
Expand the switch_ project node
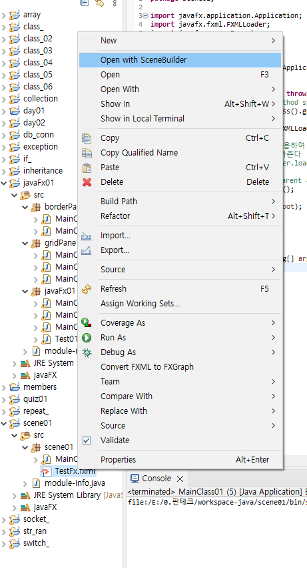[4, 543]
